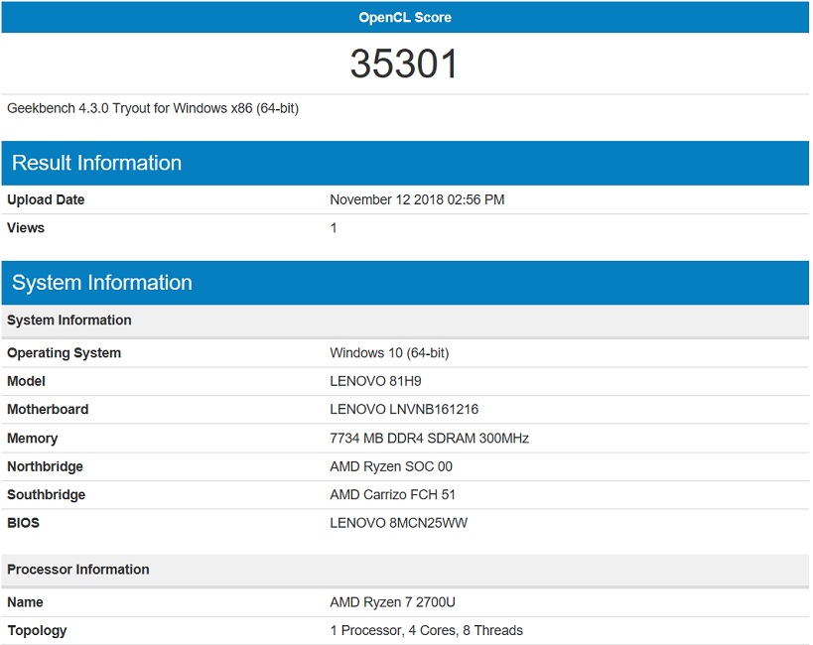Viewport: 813px width, 645px height.
Task: Click the Topology value with 4 Cores
Action: click(x=426, y=630)
